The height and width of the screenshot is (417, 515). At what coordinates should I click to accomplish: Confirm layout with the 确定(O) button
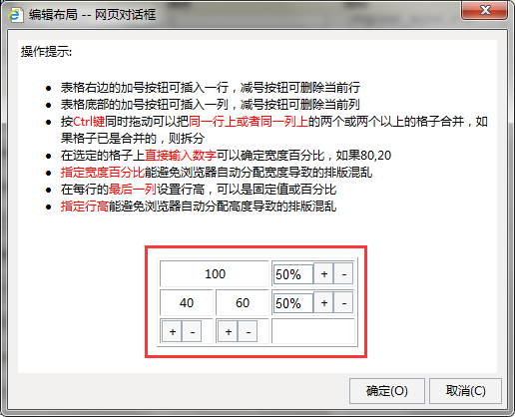(x=387, y=391)
